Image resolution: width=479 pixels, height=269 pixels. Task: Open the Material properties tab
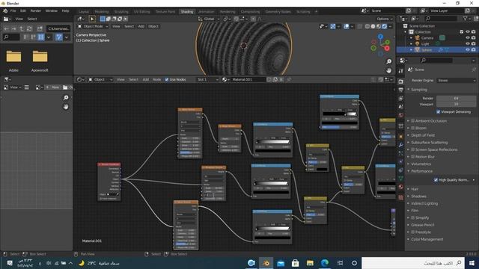click(x=401, y=187)
